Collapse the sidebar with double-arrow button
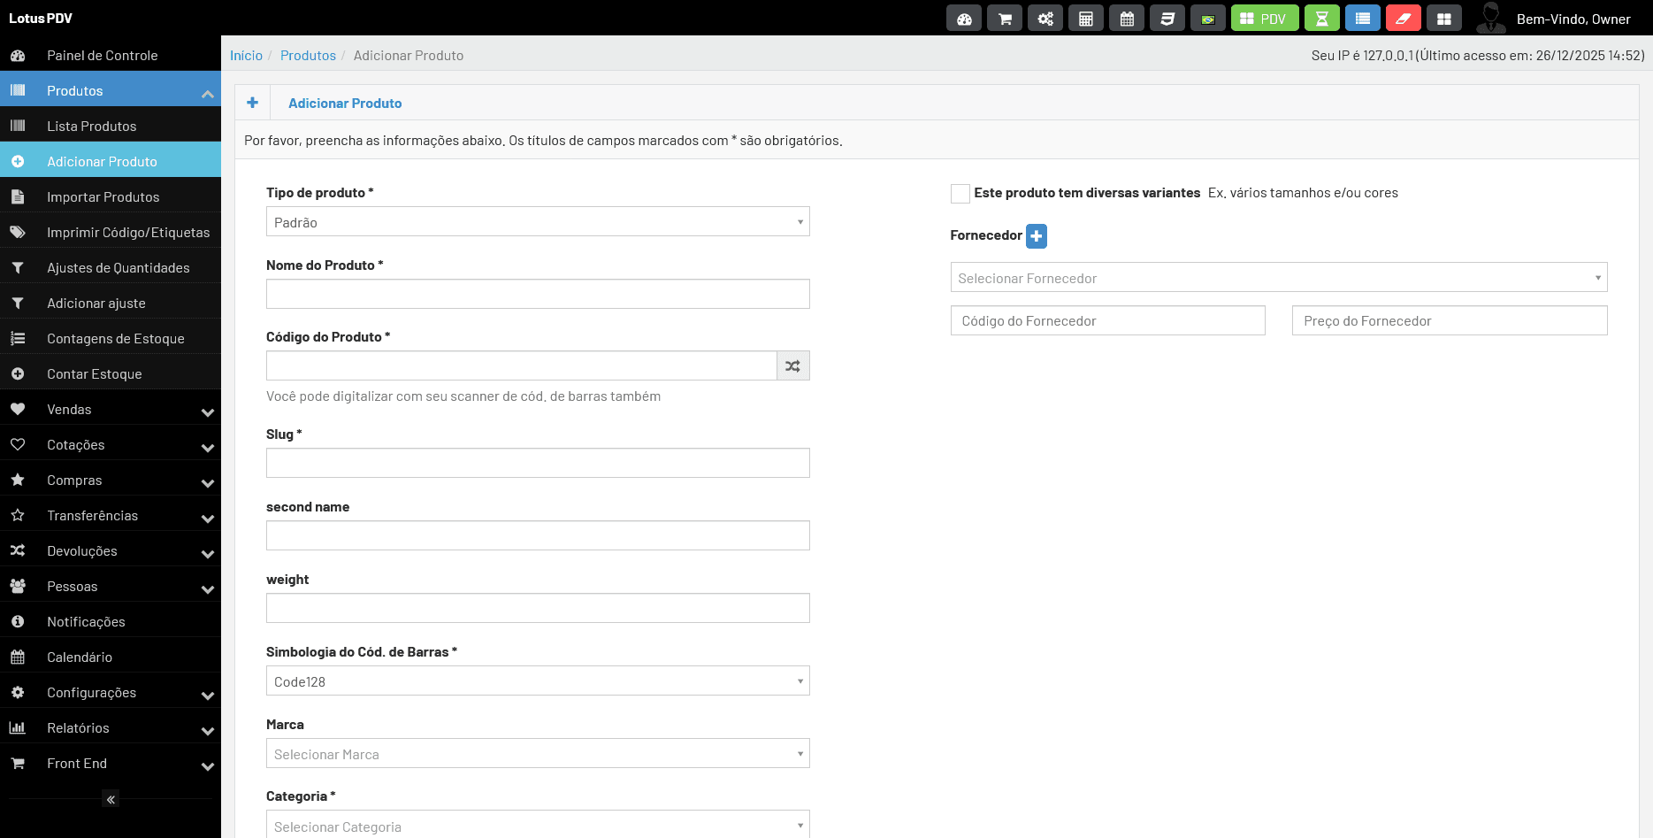The height and width of the screenshot is (838, 1653). (111, 800)
